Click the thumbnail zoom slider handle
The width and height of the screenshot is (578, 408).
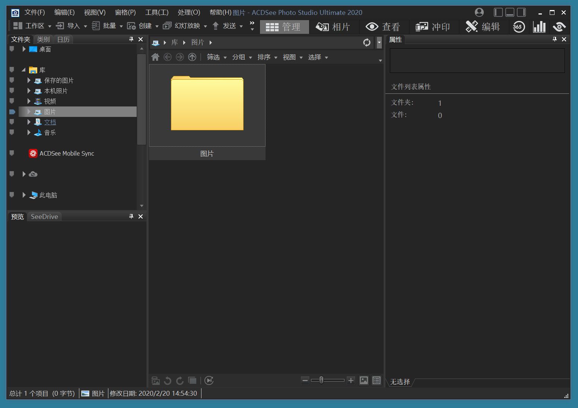321,380
